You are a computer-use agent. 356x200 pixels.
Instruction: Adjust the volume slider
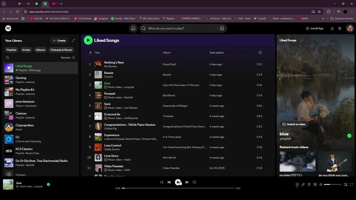(x=332, y=184)
